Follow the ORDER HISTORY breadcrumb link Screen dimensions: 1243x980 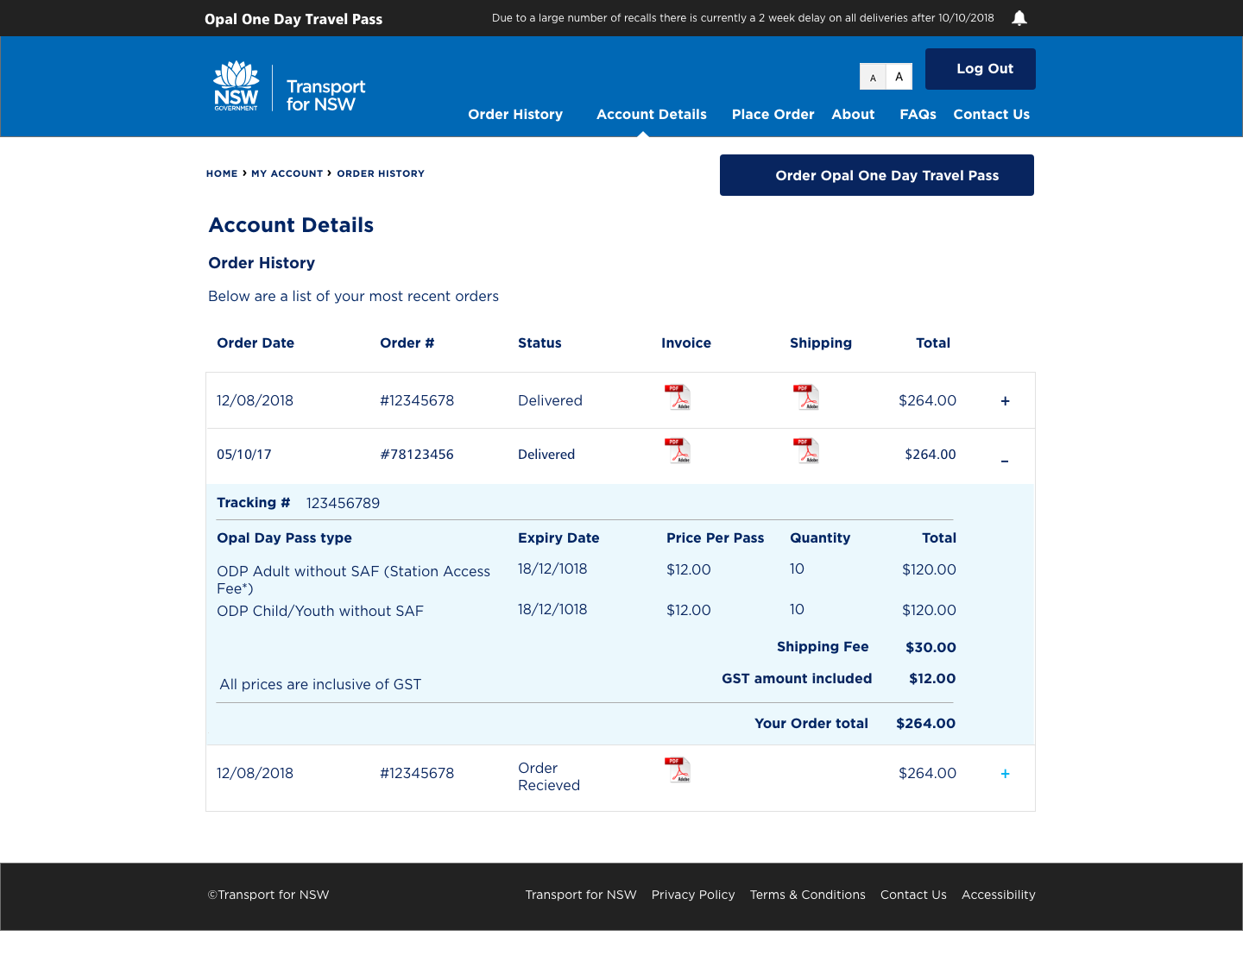(381, 173)
